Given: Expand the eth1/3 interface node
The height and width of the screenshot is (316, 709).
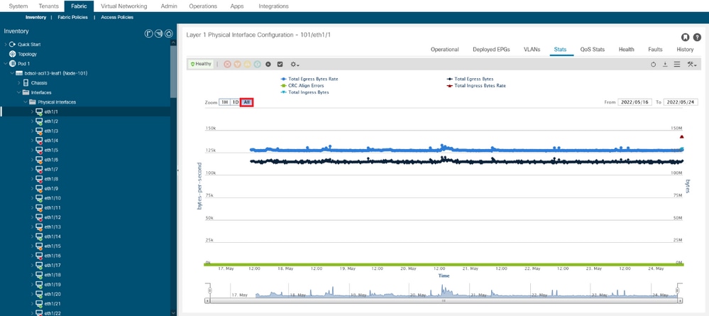Looking at the screenshot, I should point(32,131).
